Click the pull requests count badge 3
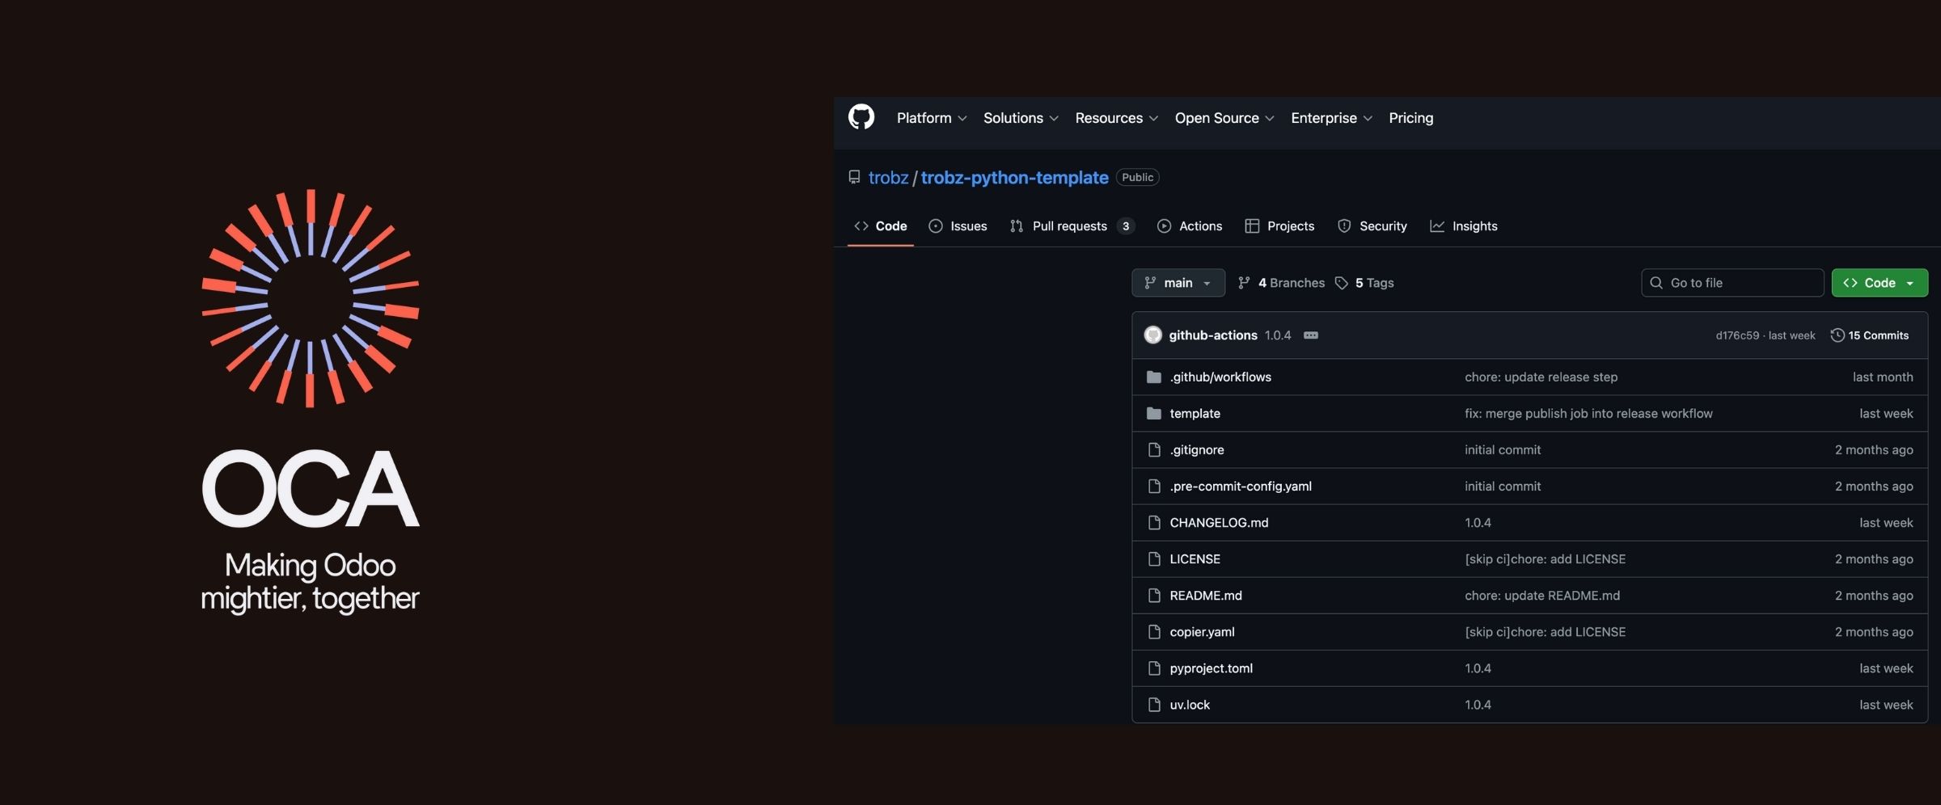Screen dimensions: 1941x805 point(1125,226)
